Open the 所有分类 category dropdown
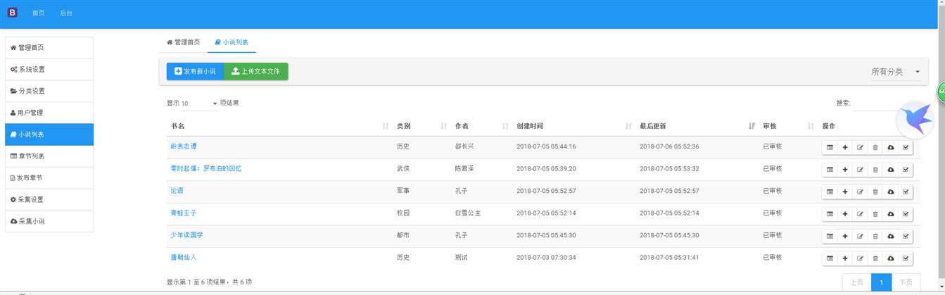Screen dimensions: 945x295 (895, 72)
